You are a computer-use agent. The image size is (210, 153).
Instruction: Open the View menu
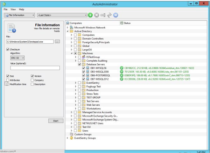pos(13,9)
